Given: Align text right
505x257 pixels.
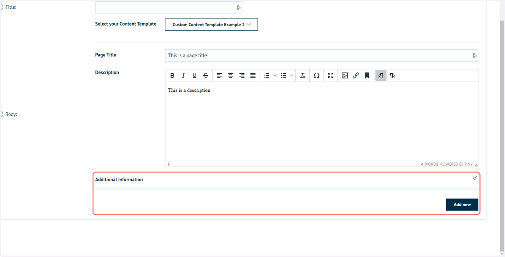Looking at the screenshot, I should [242, 76].
